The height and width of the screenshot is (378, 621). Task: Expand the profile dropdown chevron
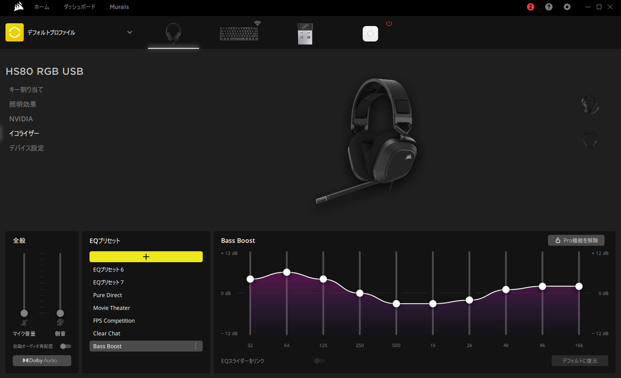[x=129, y=32]
